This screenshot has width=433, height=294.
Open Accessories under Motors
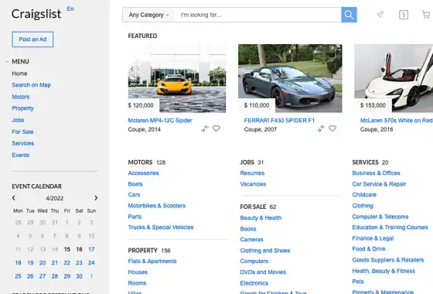coord(143,173)
